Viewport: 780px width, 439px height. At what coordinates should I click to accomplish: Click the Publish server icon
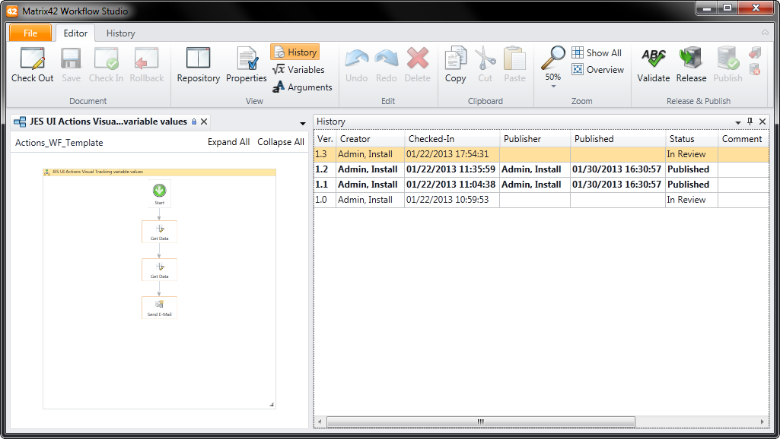pos(727,58)
